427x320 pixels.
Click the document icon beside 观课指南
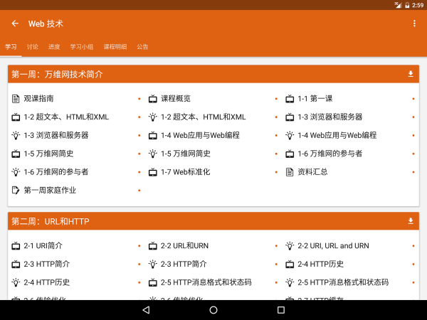(16, 99)
